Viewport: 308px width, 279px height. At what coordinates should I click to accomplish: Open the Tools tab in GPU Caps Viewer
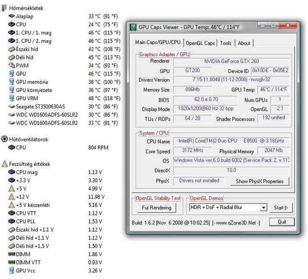click(225, 43)
